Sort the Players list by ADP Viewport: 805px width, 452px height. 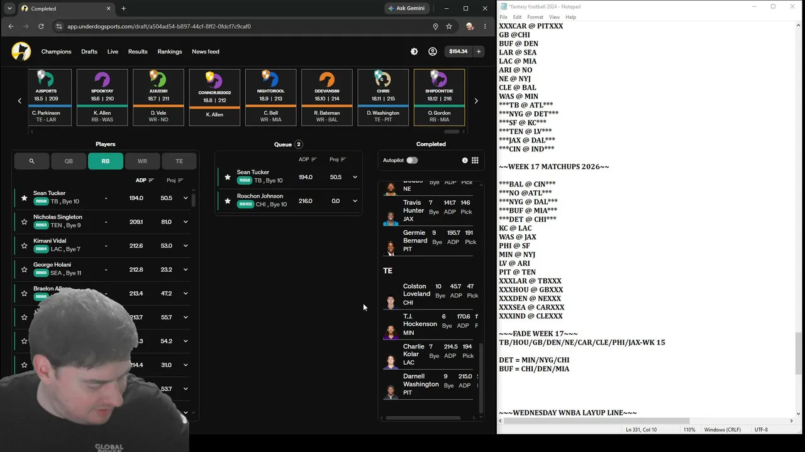pyautogui.click(x=145, y=180)
